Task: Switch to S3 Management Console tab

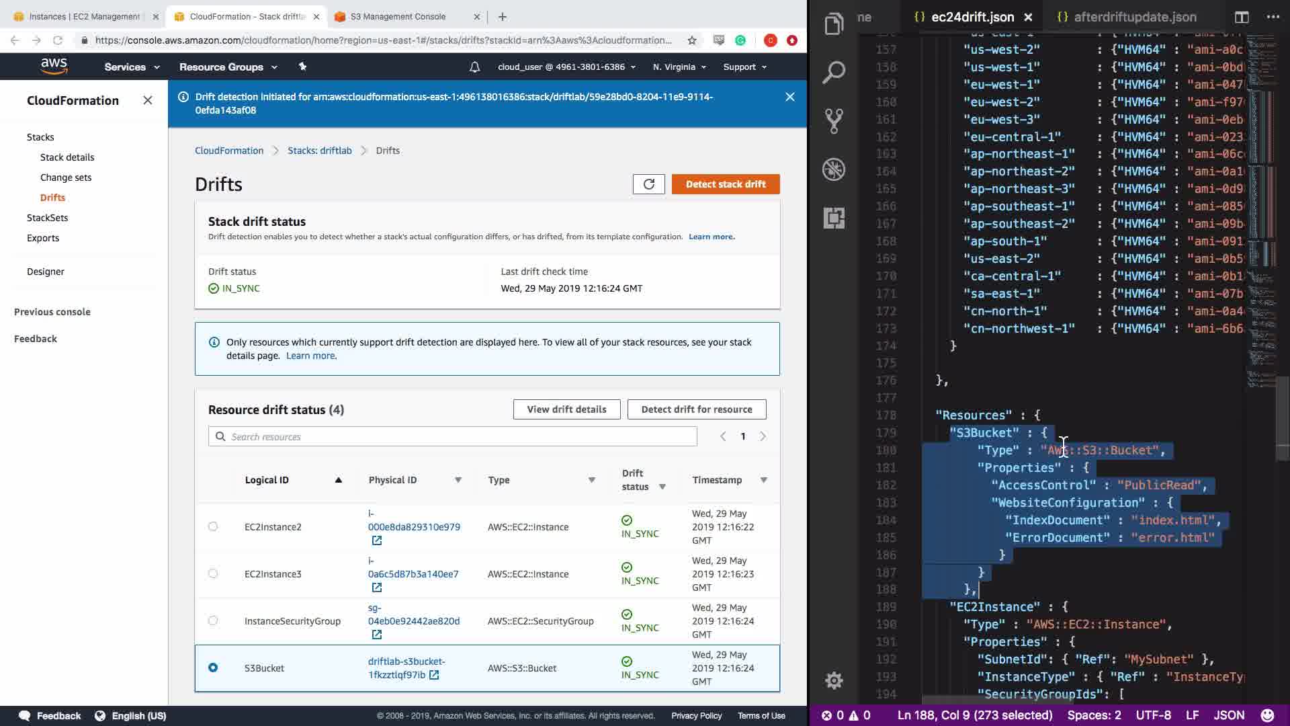Action: (398, 17)
